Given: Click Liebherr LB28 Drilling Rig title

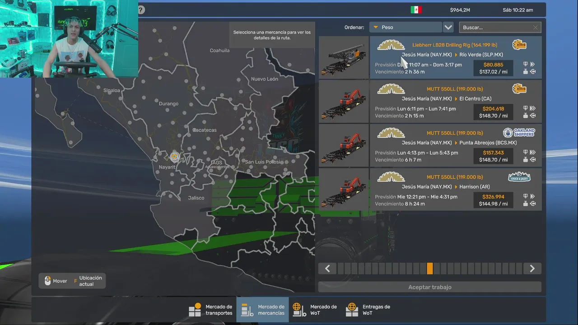Looking at the screenshot, I should point(455,45).
